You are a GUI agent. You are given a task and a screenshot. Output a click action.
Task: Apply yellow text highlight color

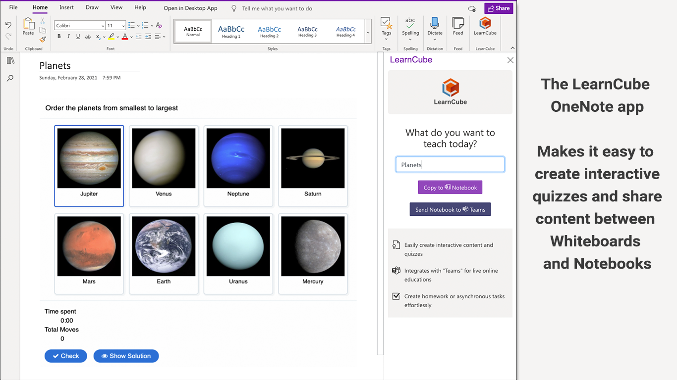(x=112, y=37)
